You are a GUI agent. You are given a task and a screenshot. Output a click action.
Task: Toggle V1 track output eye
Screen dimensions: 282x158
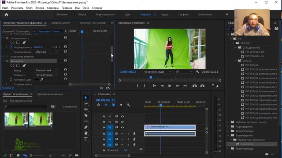[122, 127]
